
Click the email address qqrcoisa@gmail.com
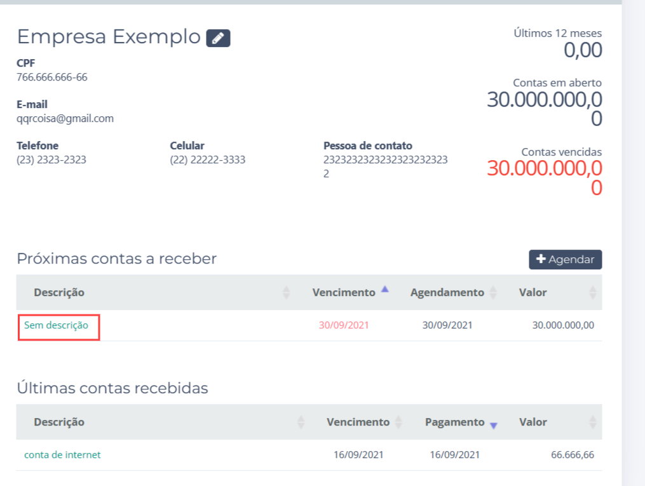[65, 118]
